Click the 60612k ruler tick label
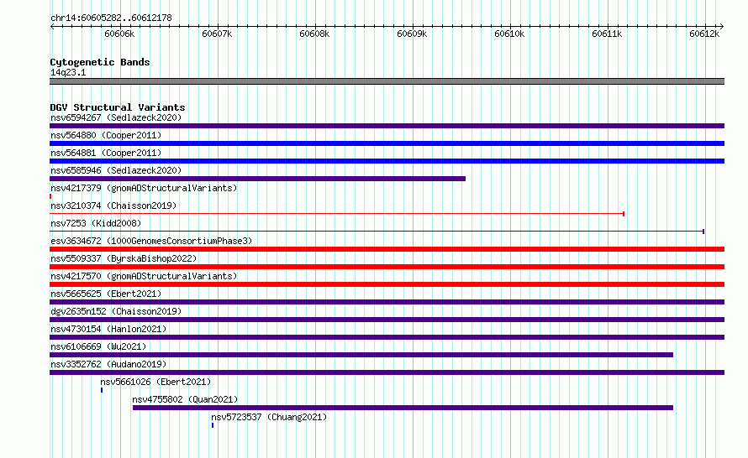This screenshot has width=748, height=458. 704,34
